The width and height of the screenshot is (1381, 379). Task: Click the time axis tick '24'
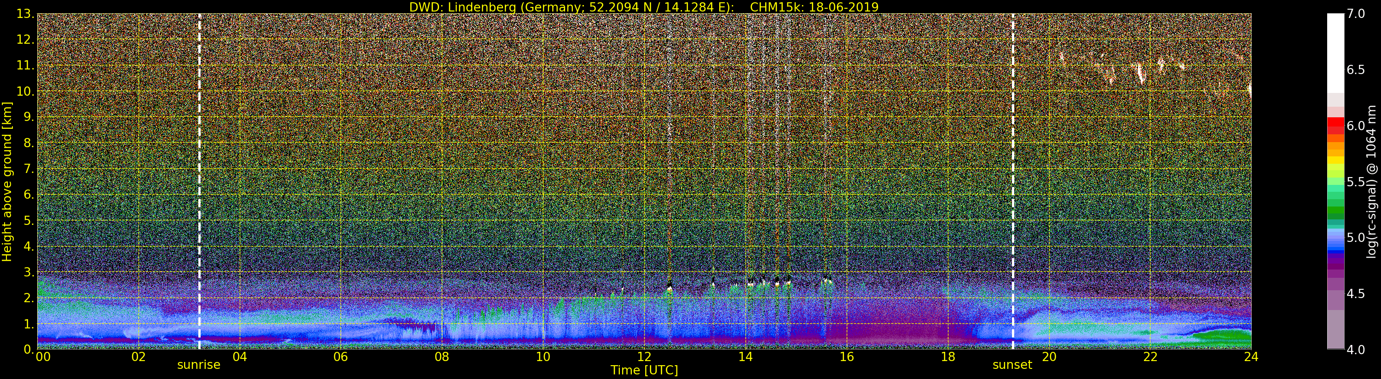coord(1251,357)
